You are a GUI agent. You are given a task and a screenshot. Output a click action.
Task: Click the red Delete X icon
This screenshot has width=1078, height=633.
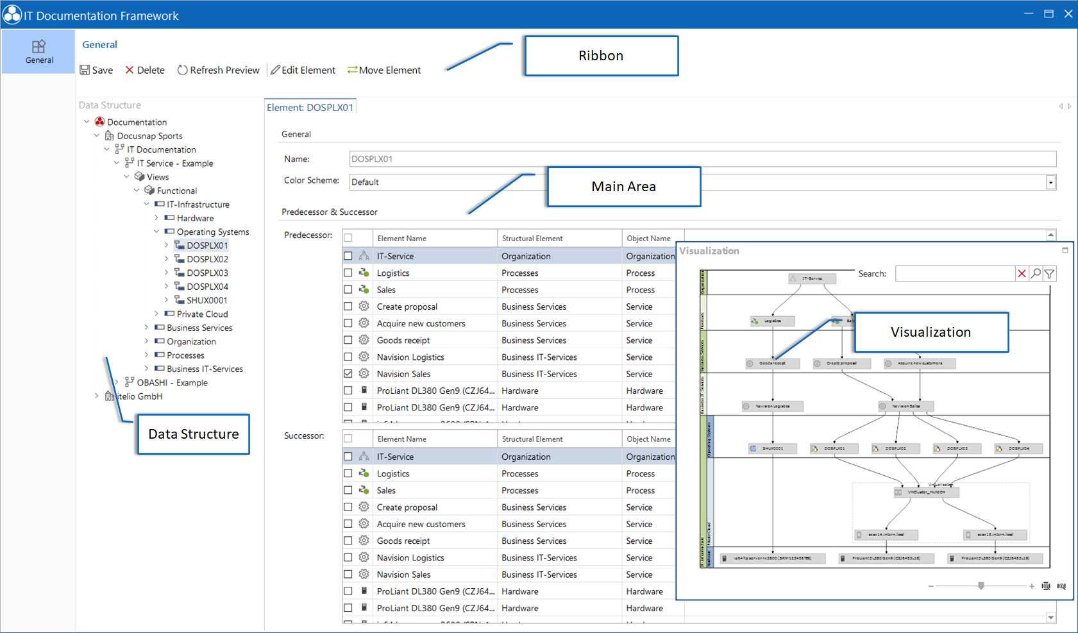pyautogui.click(x=130, y=70)
